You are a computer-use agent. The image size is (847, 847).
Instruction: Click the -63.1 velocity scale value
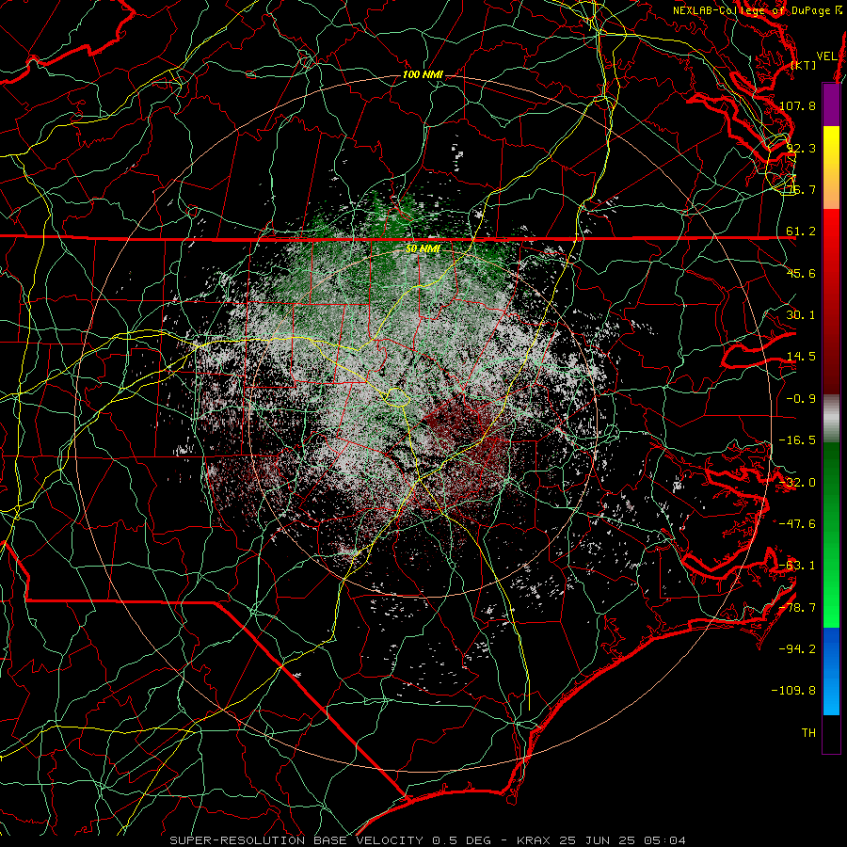797,566
